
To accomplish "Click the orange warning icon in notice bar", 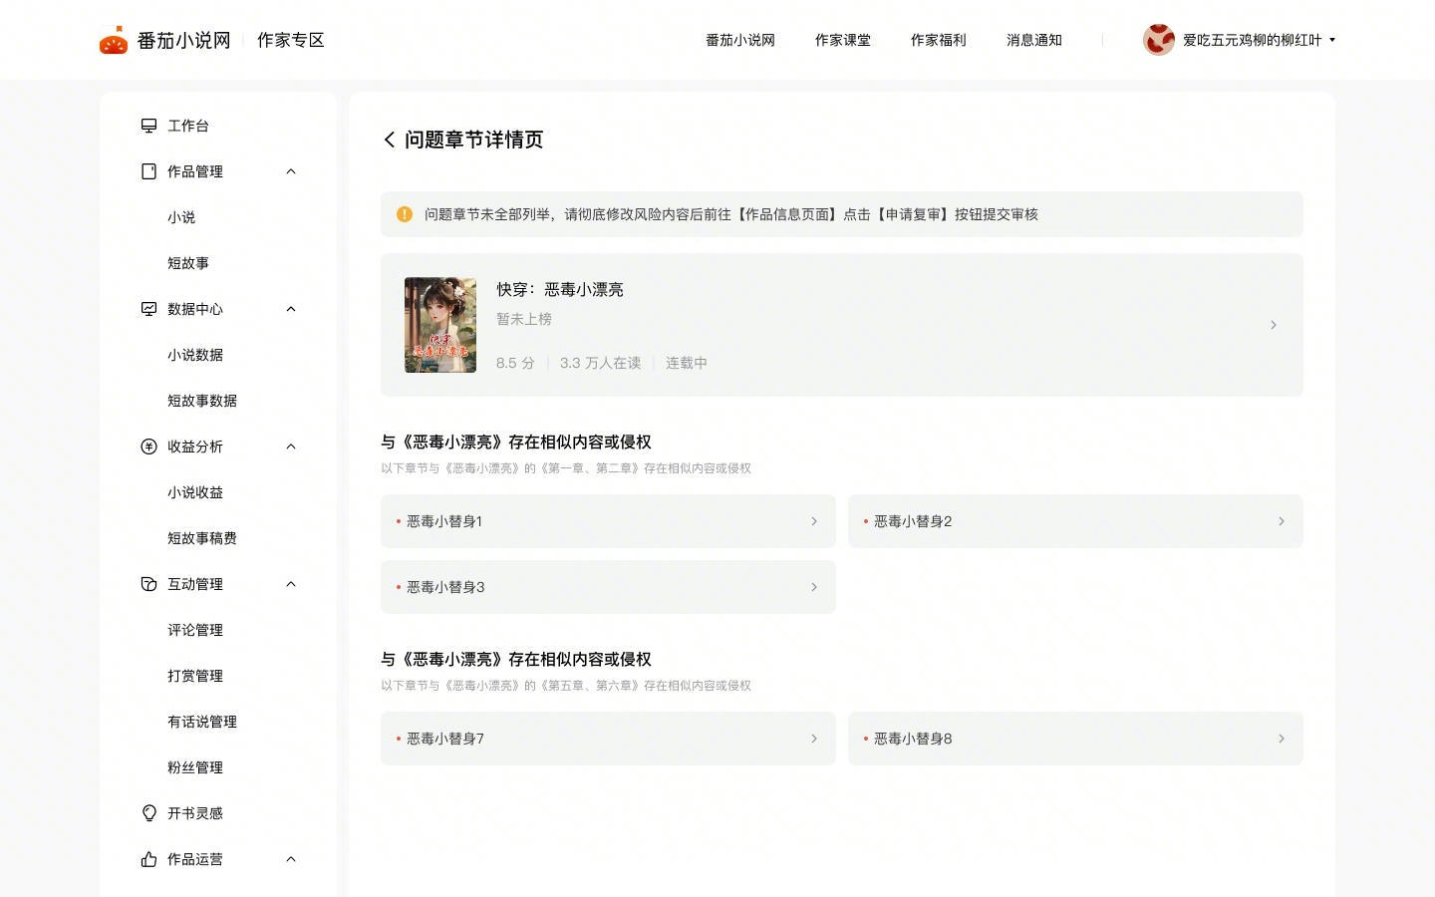I will point(405,214).
